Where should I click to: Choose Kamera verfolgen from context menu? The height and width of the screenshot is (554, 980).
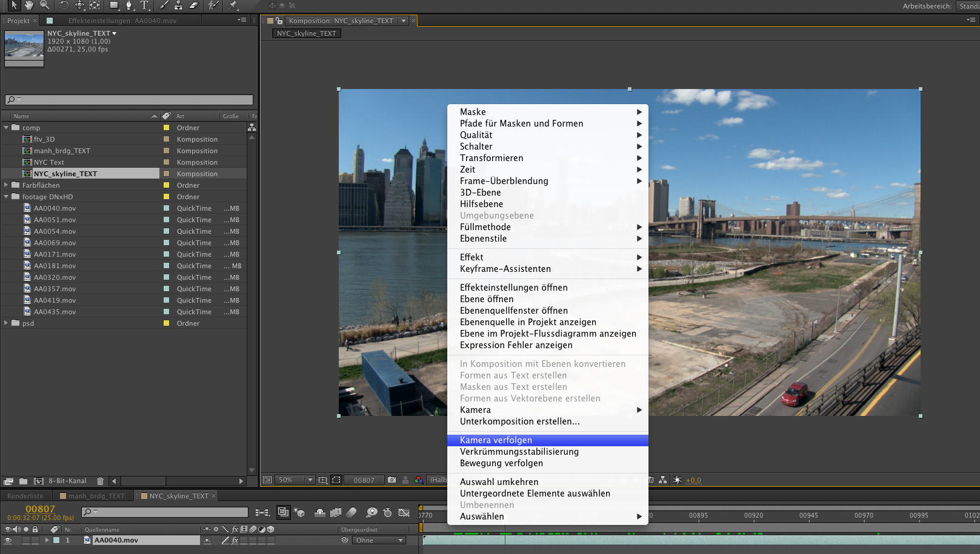496,440
